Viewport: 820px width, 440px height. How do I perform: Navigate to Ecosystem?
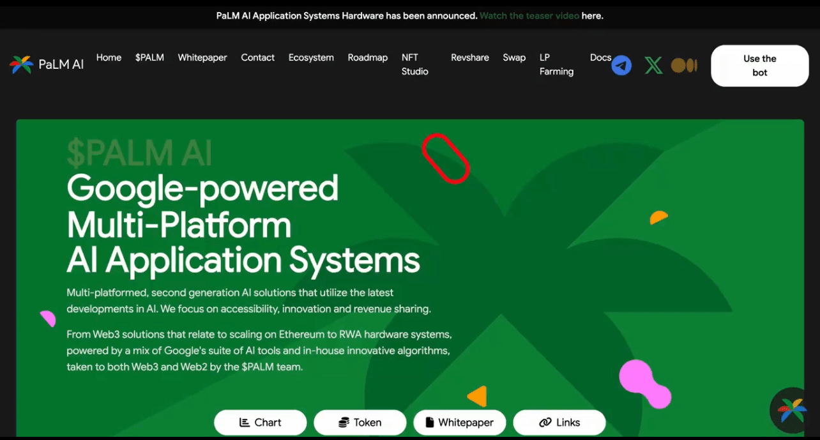click(x=311, y=57)
